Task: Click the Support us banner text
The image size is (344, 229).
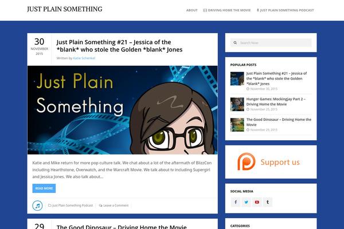Action: click(280, 162)
